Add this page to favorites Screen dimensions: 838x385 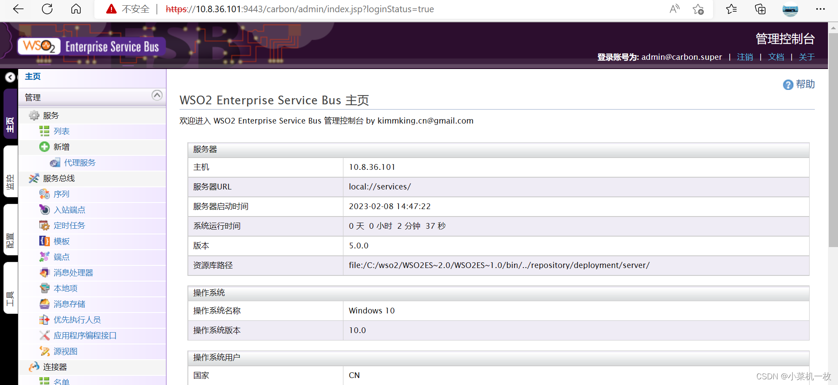click(698, 9)
